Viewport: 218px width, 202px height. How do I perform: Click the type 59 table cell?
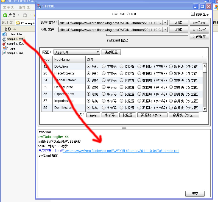[x=47, y=108]
